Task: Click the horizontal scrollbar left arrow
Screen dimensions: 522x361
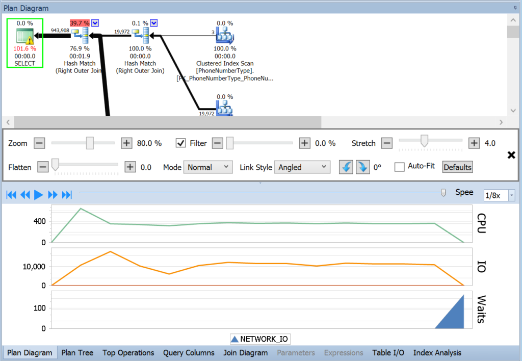Action: coord(8,122)
